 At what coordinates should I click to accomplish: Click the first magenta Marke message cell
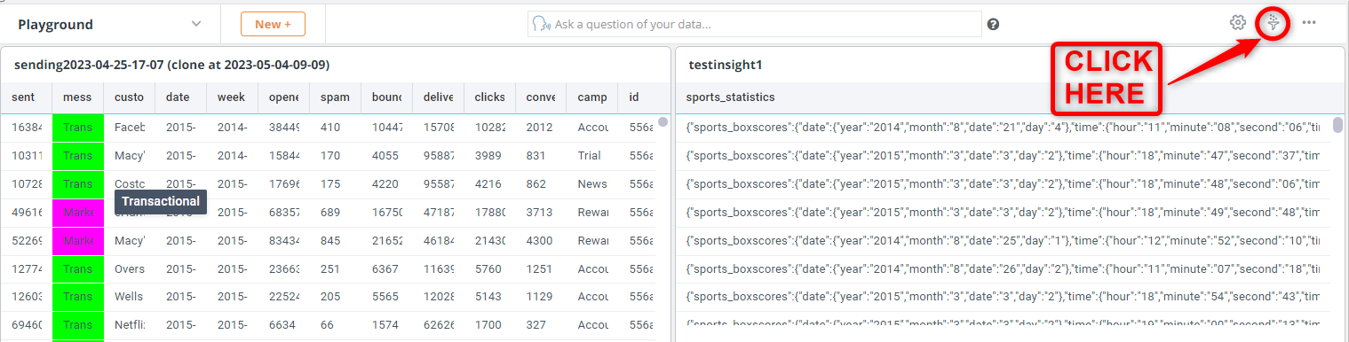click(78, 213)
